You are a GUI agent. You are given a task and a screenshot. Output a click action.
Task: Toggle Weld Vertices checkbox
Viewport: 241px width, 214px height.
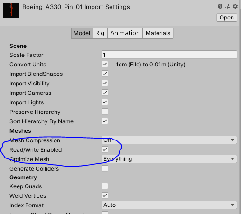105,195
